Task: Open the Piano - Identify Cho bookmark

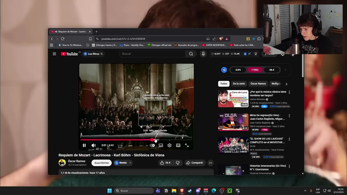Action: tap(132, 45)
